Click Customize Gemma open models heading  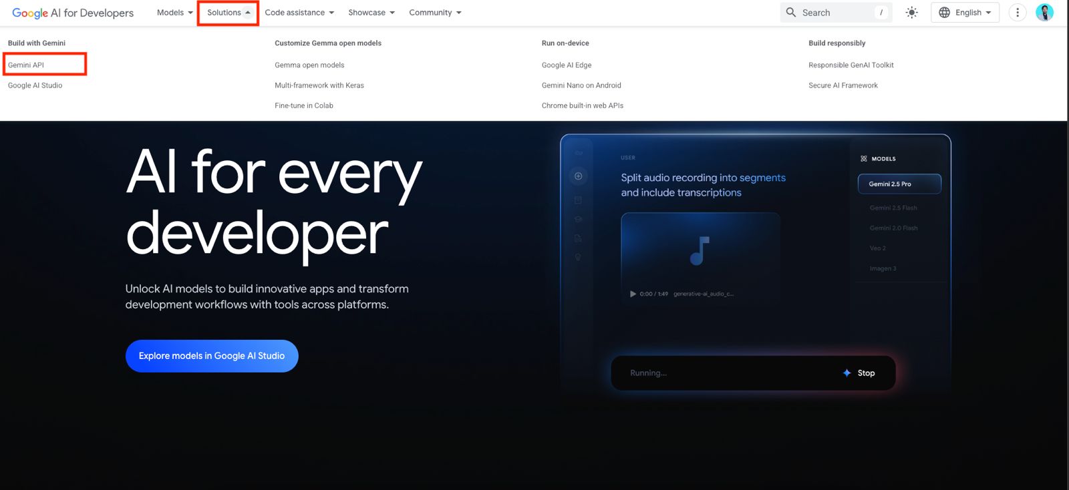(x=328, y=43)
